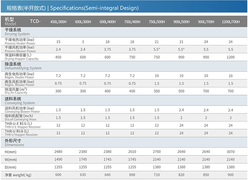Click the 600L/400H model column header
Viewport: 248px width, 180px height.
(x=107, y=22)
